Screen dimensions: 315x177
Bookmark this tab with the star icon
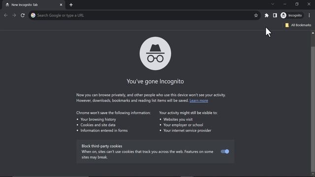(256, 15)
